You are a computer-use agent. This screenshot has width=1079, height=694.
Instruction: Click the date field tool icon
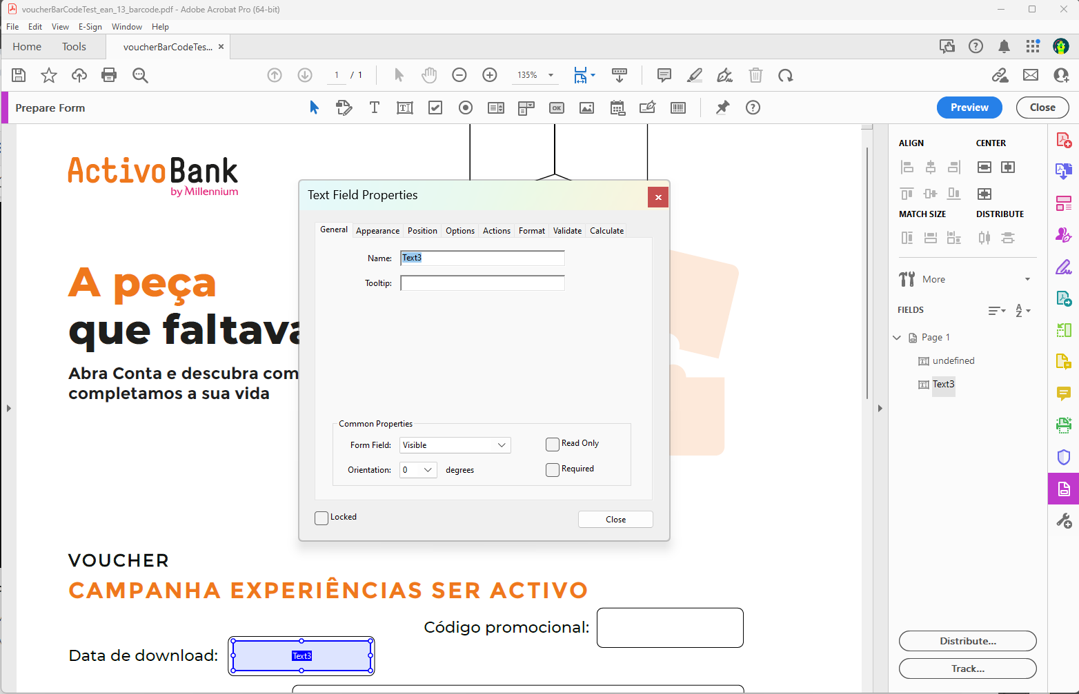coord(617,108)
